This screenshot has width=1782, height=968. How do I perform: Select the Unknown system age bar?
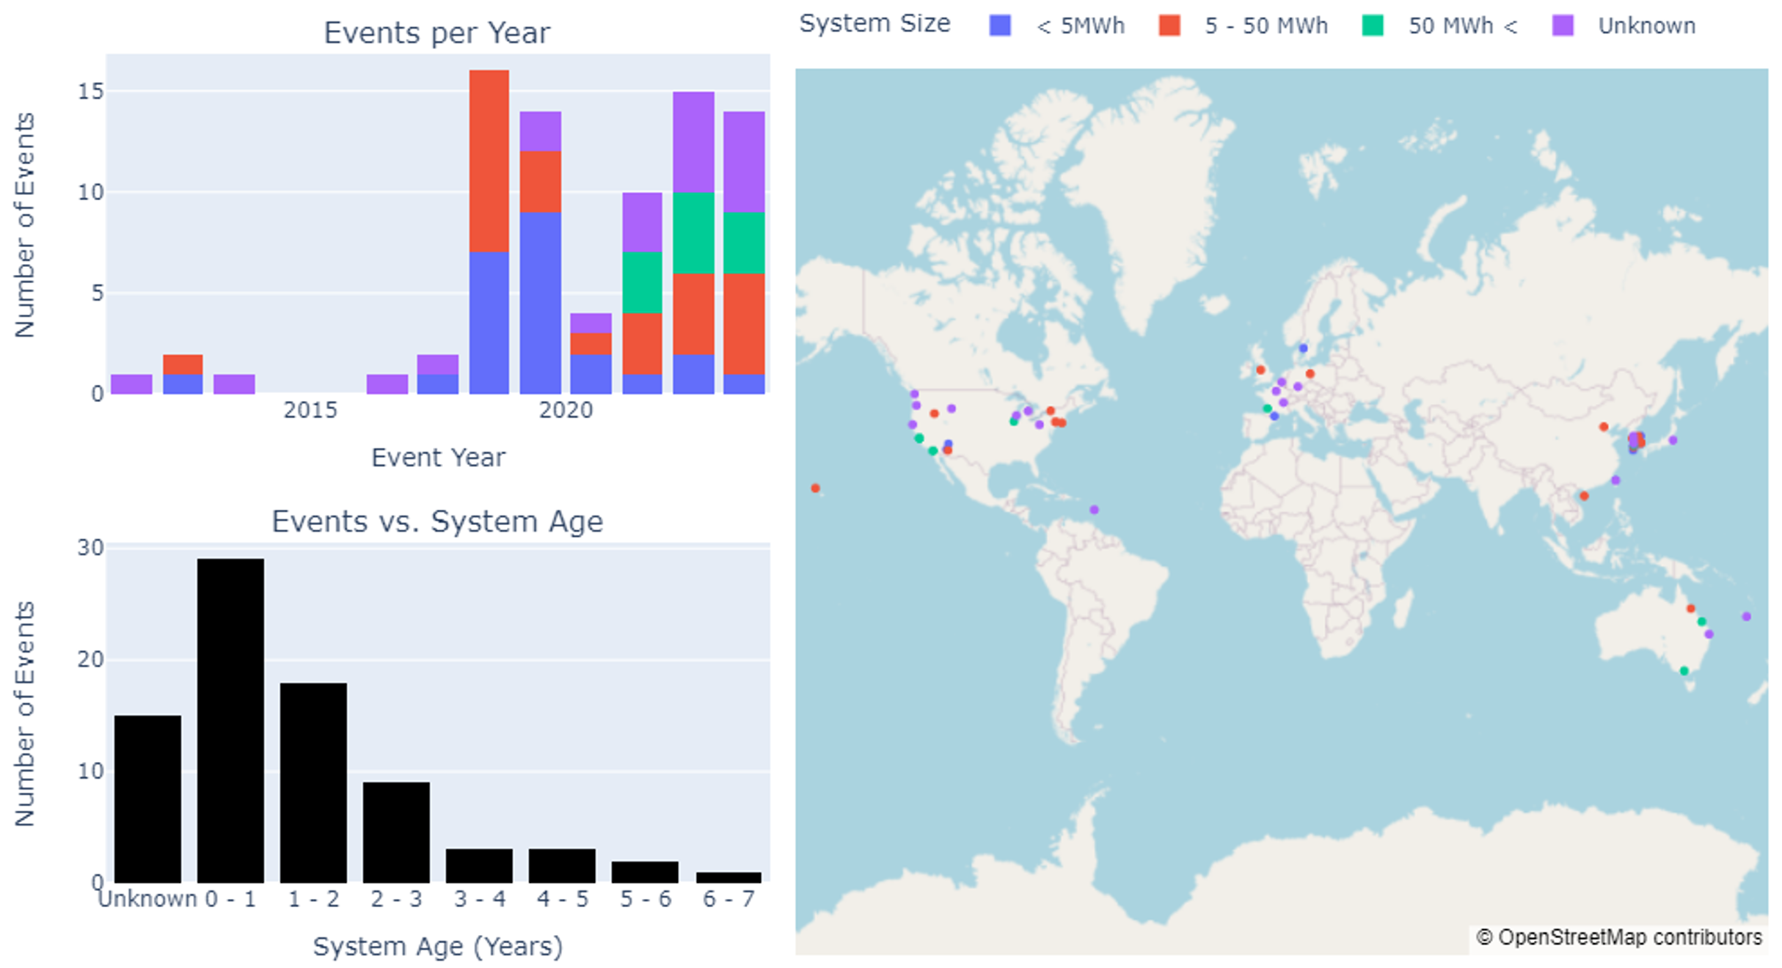tap(147, 798)
